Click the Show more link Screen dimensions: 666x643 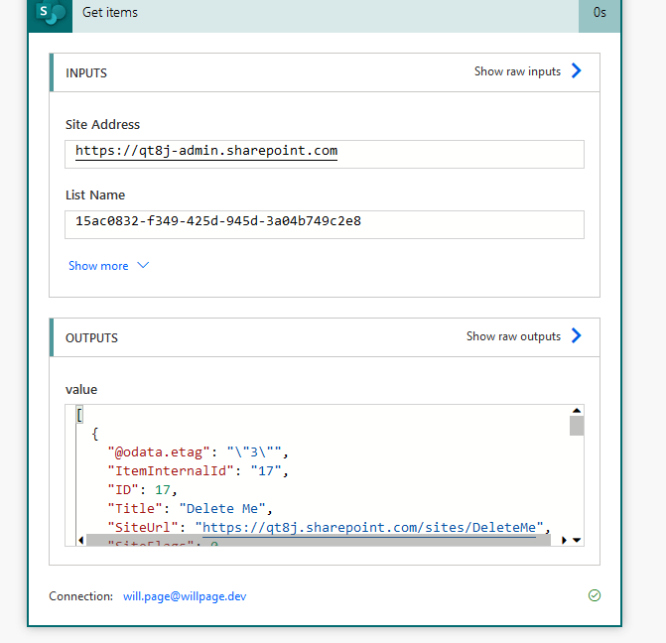(x=98, y=266)
